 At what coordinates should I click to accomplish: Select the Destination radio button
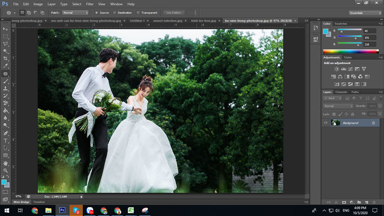(114, 13)
